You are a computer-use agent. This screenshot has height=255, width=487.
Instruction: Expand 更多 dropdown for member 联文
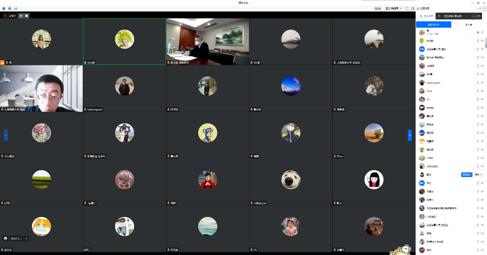click(x=479, y=175)
